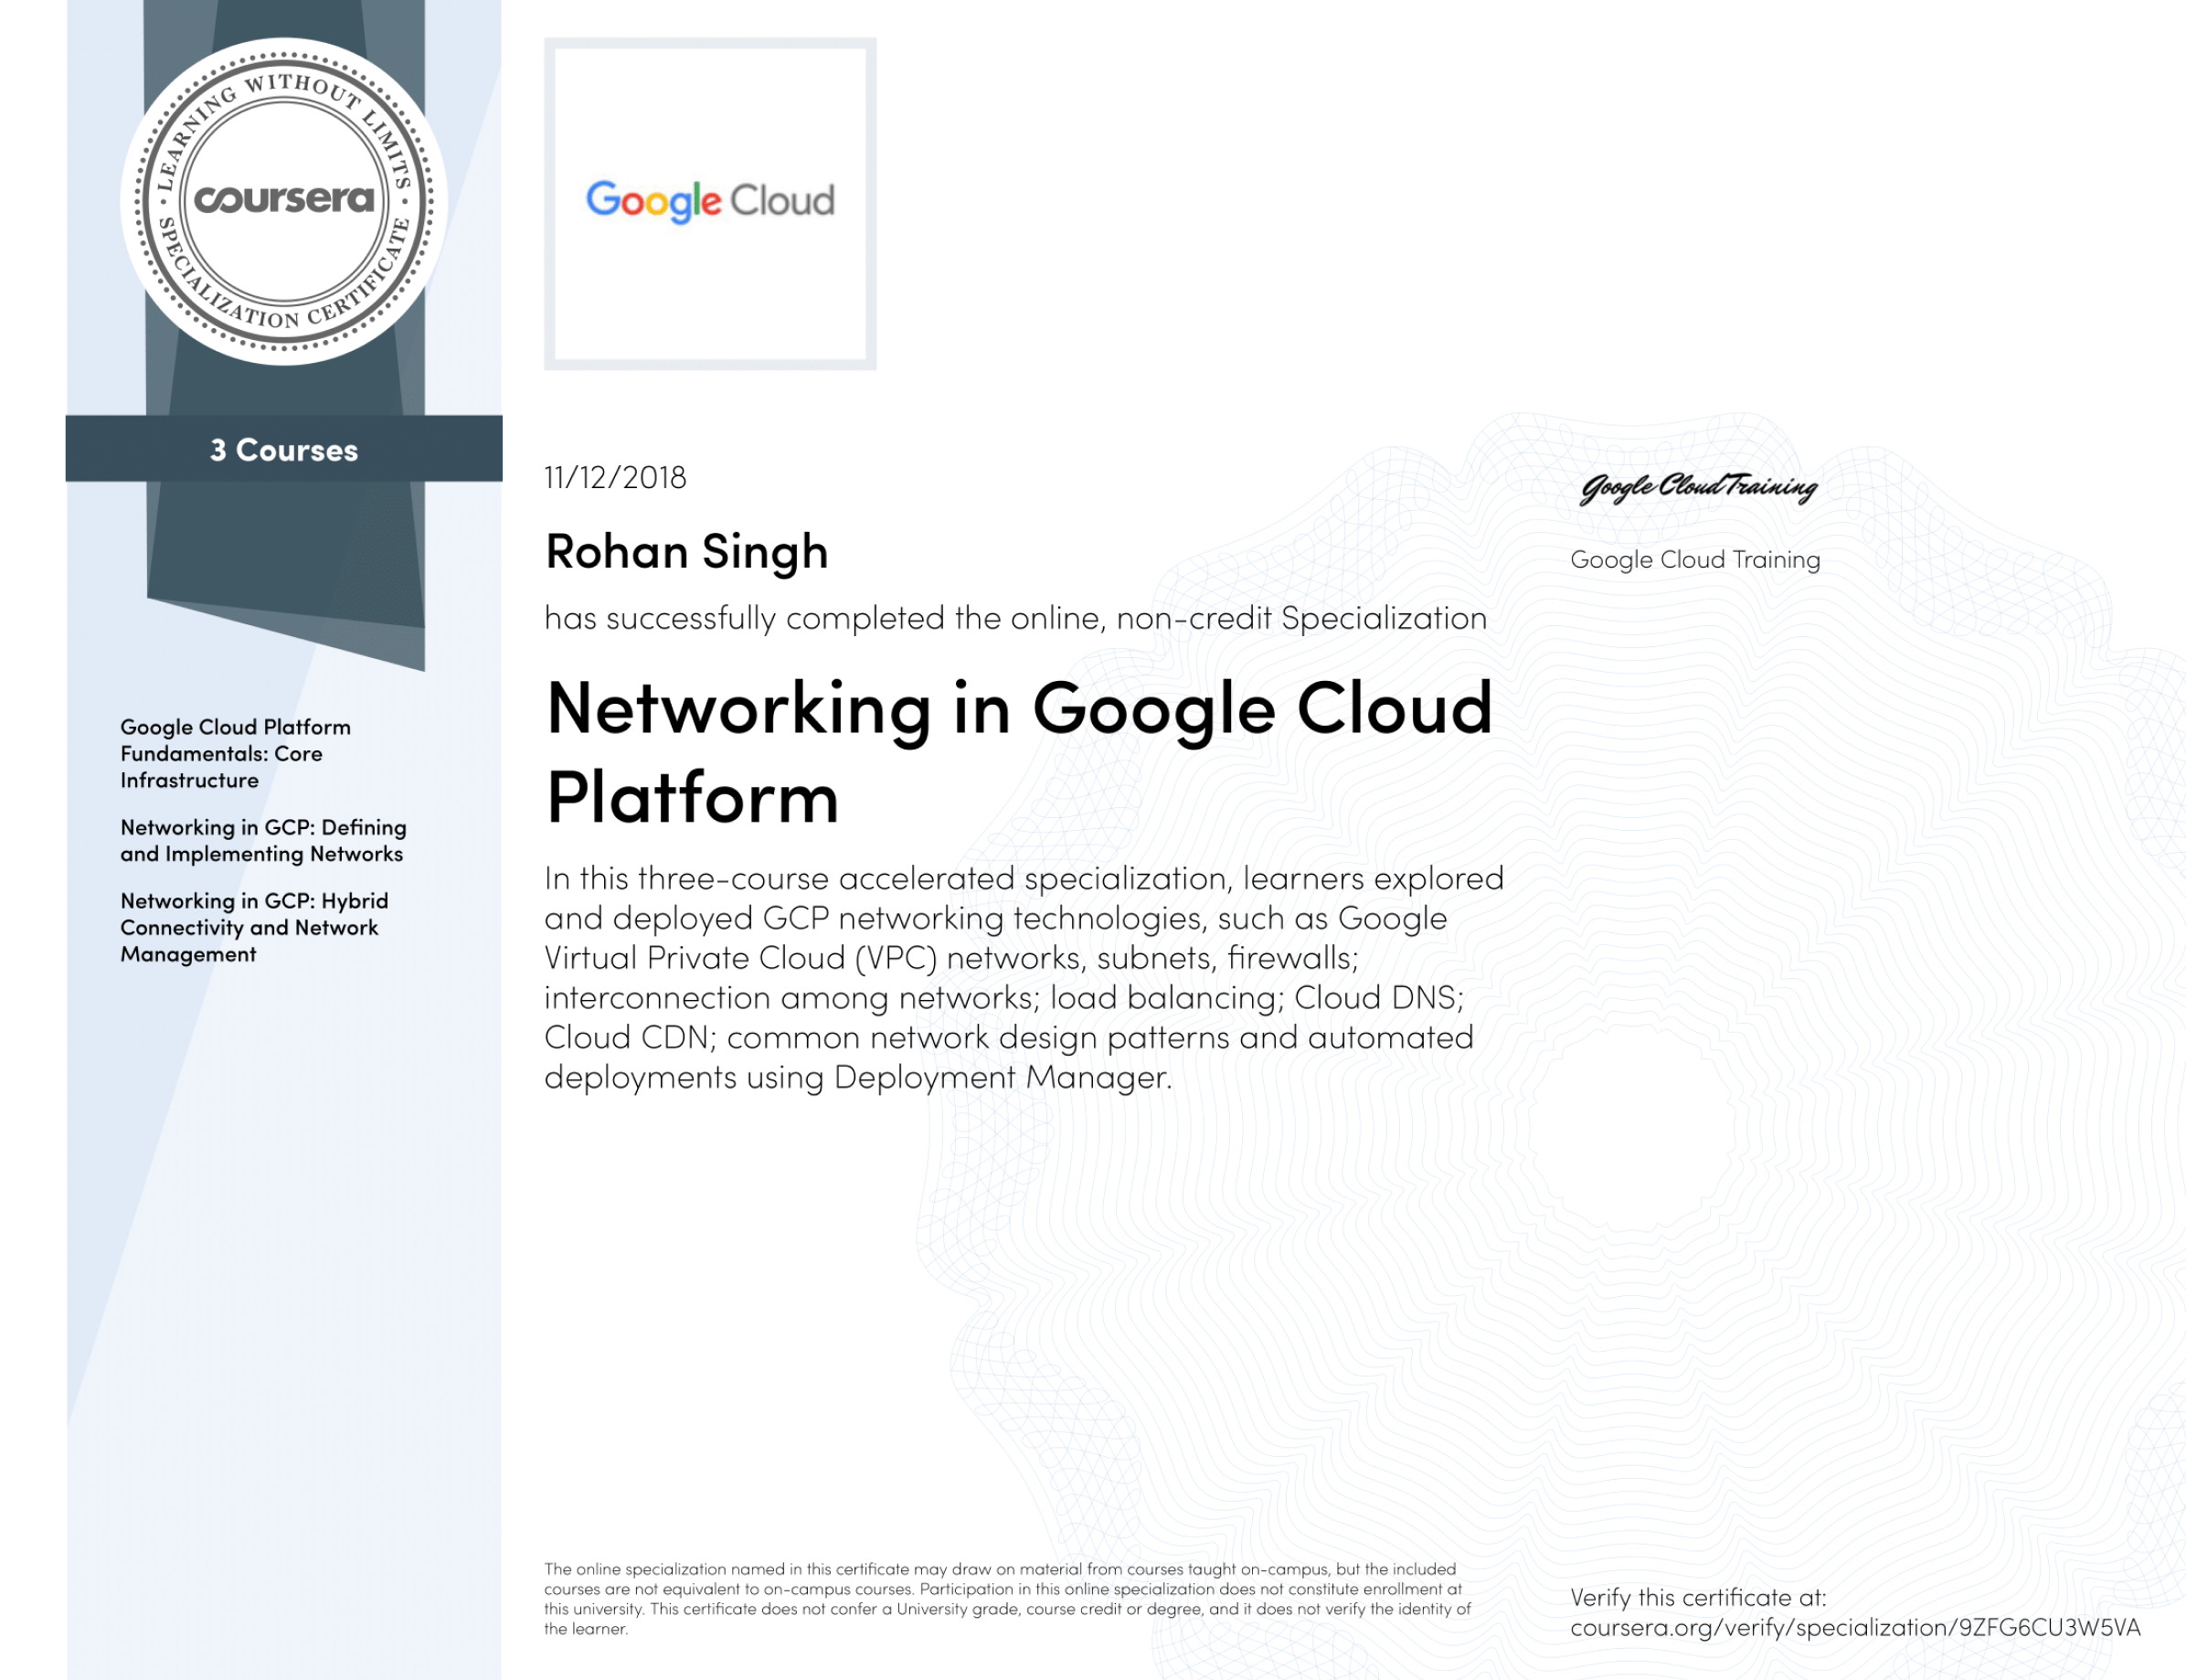Click the Google Cloud logo
The height and width of the screenshot is (1680, 2186).
pyautogui.click(x=710, y=203)
